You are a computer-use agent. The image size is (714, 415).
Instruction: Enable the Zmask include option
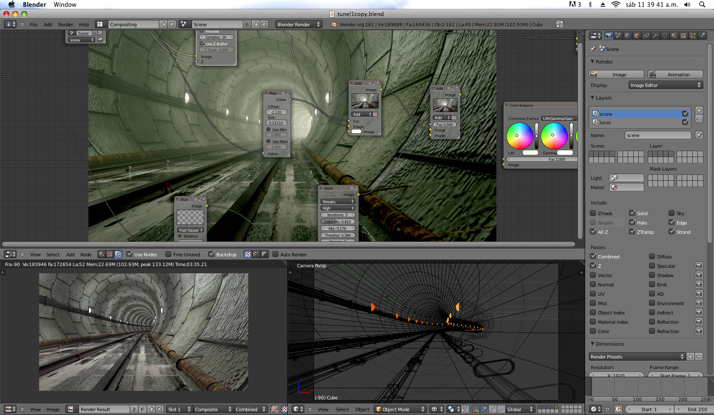point(593,213)
